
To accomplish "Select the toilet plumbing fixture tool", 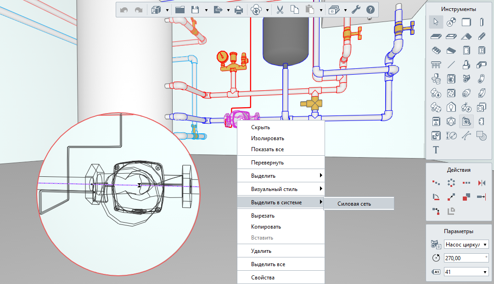I will [436, 79].
